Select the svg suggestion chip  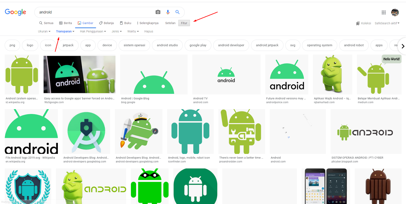click(x=293, y=45)
